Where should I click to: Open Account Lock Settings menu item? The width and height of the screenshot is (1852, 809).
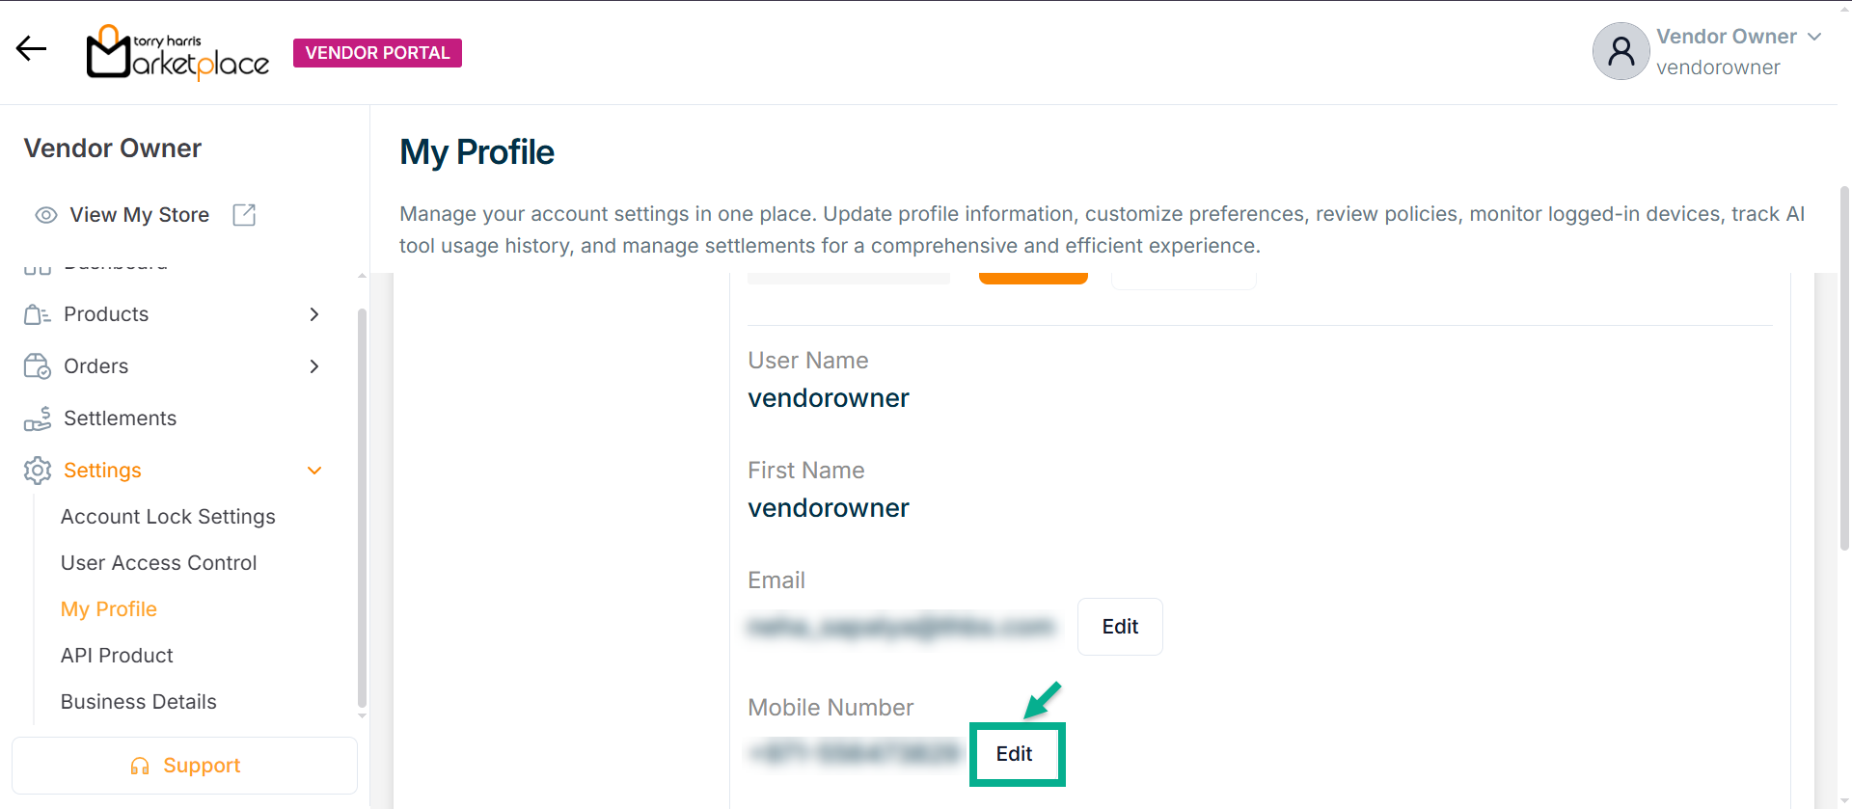[x=168, y=517]
